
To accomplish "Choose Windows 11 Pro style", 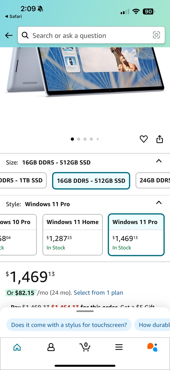I will coord(136,235).
